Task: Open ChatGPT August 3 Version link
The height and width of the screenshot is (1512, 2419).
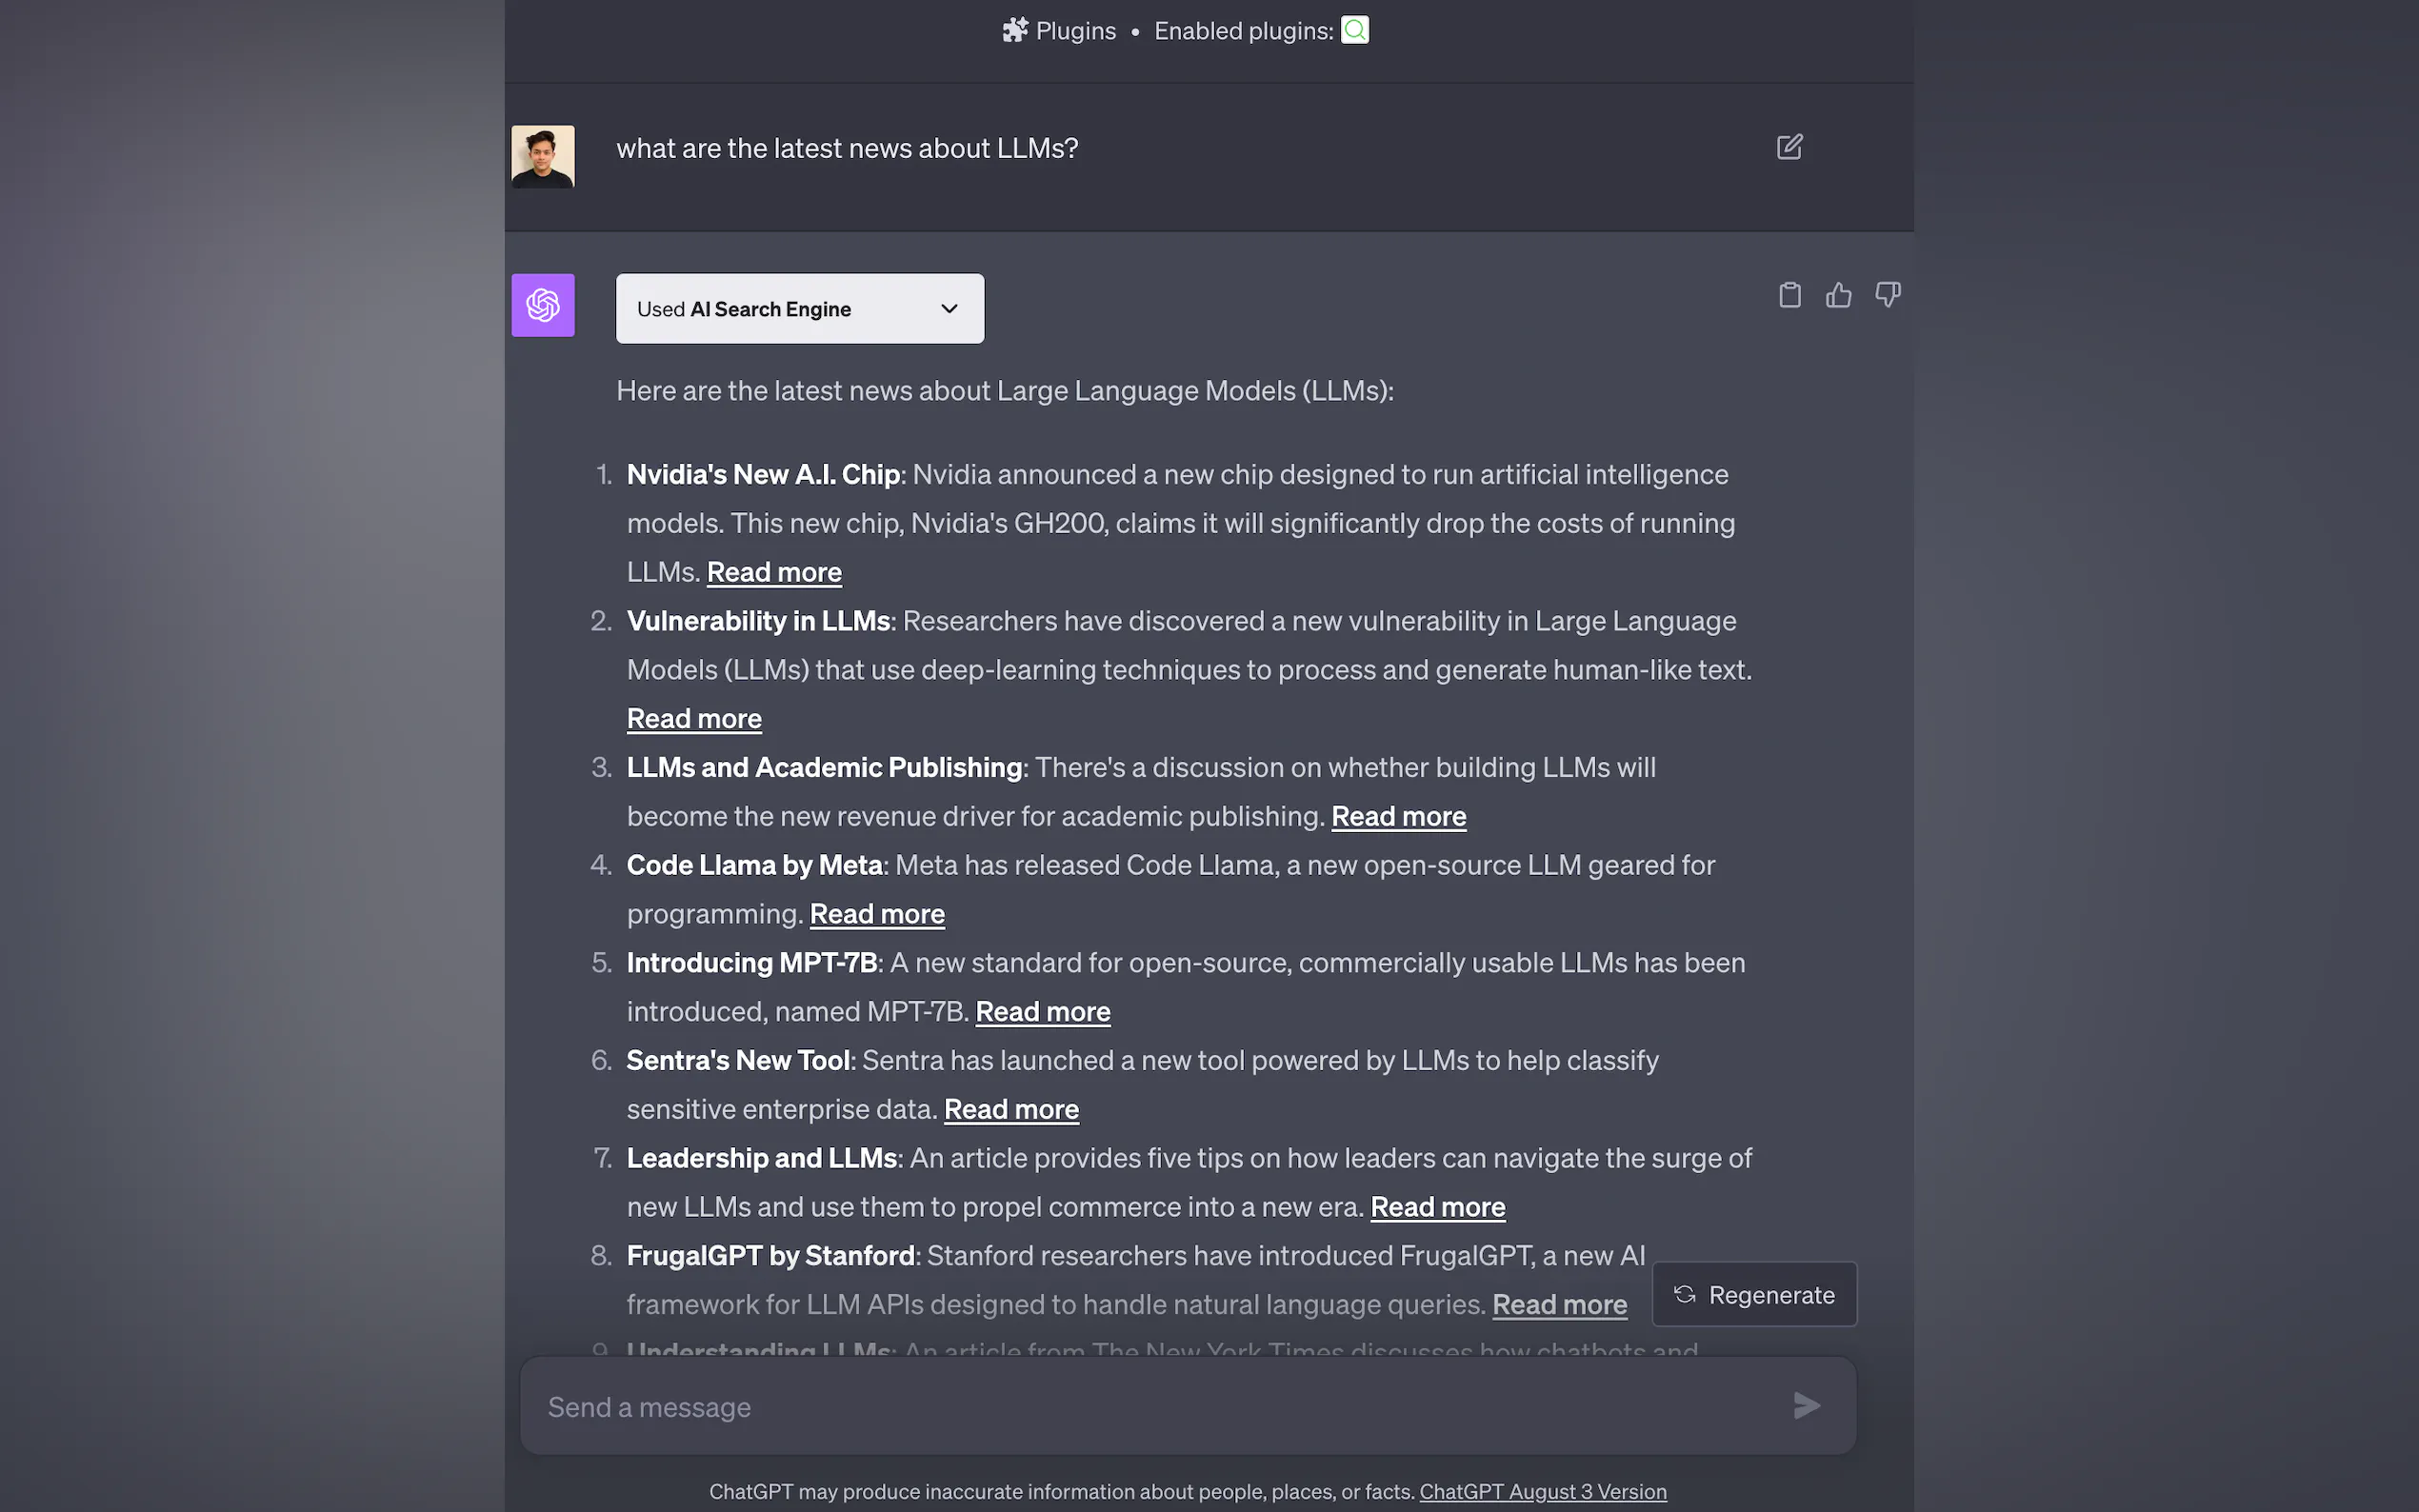Action: (1542, 1492)
